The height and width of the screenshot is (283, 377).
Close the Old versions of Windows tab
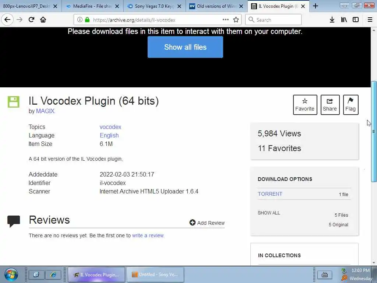(x=241, y=6)
